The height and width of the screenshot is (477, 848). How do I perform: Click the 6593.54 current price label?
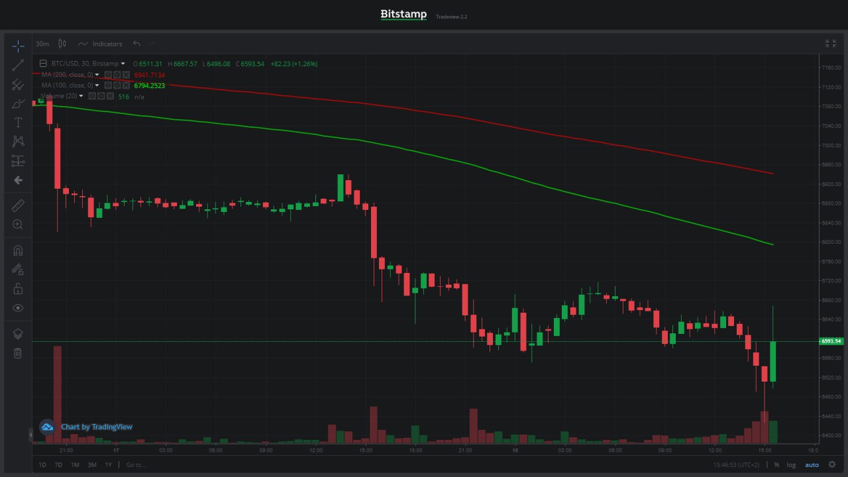pos(831,341)
